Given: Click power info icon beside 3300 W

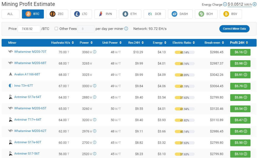Looking at the screenshot, I should 95,86.
